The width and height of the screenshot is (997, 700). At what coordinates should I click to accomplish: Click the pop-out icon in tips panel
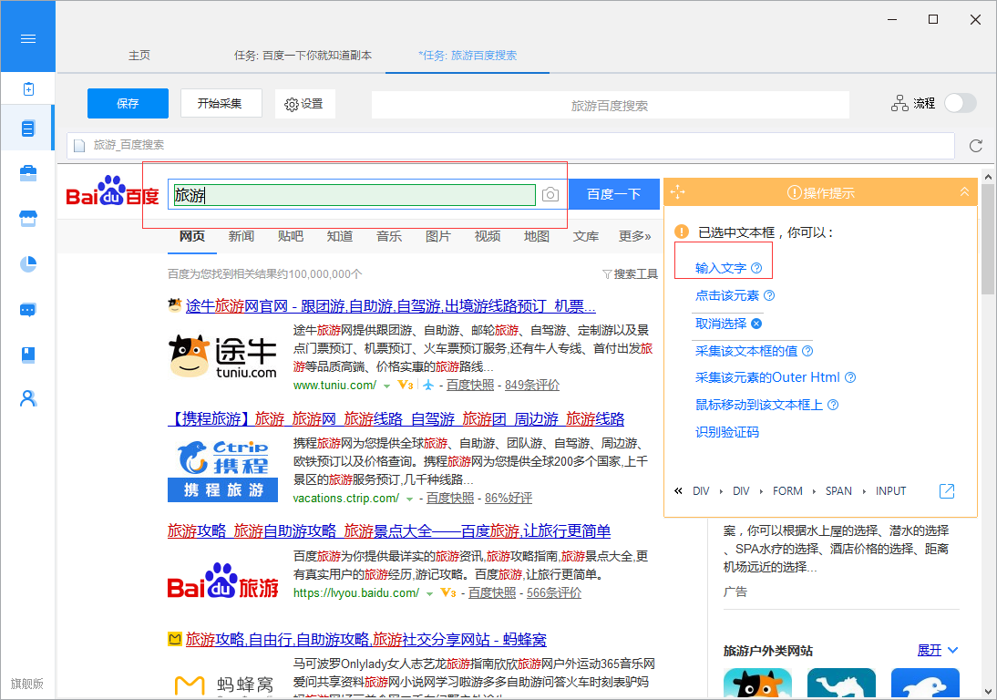947,491
